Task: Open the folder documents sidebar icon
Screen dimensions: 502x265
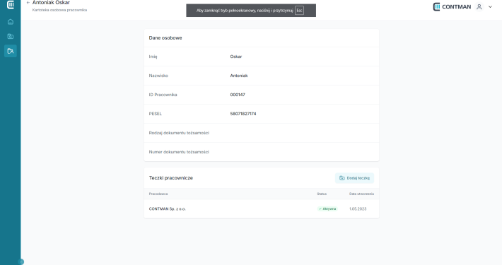Action: pyautogui.click(x=10, y=36)
